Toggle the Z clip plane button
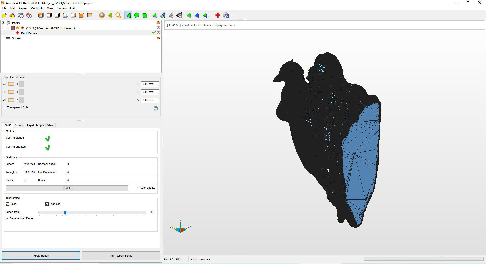This screenshot has height=264, width=486. [x=11, y=100]
